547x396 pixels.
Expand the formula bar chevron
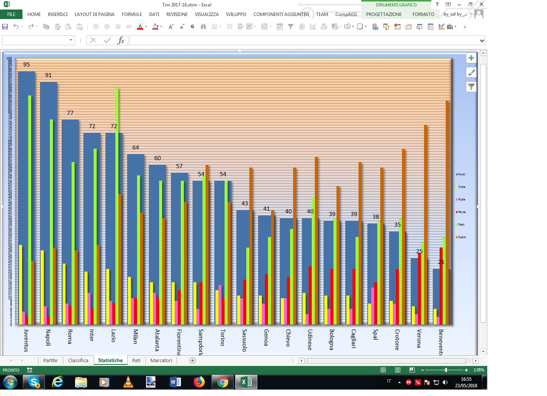[x=482, y=41]
